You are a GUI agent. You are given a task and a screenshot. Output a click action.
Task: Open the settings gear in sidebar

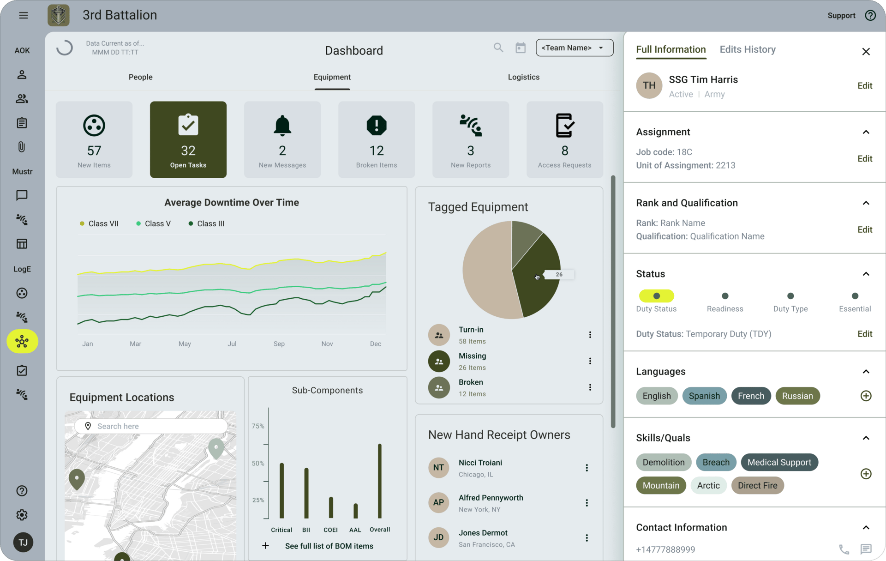point(22,515)
